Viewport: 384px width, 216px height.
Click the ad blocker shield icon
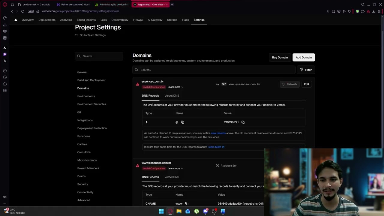pyautogui.click(x=339, y=11)
